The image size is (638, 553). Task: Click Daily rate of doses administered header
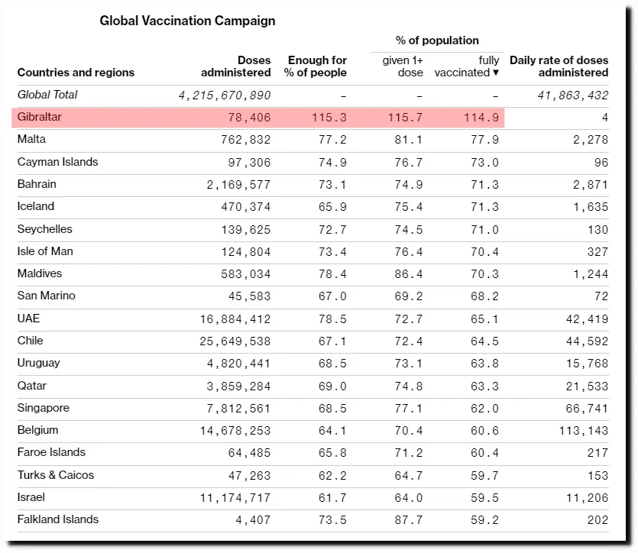[559, 66]
